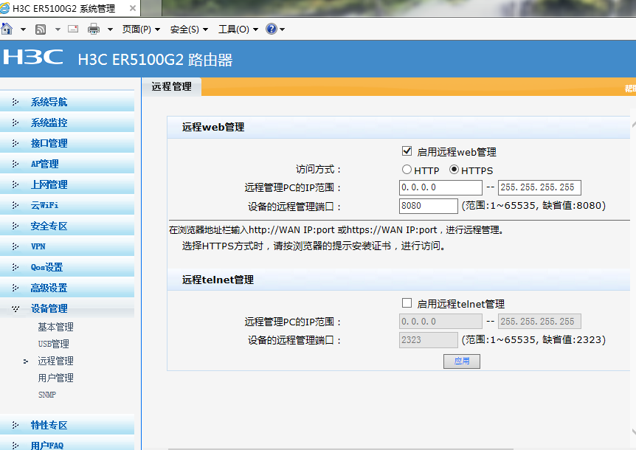Click the H3C ER5100G2 路由器 header title
The image size is (636, 450).
pyautogui.click(x=156, y=60)
